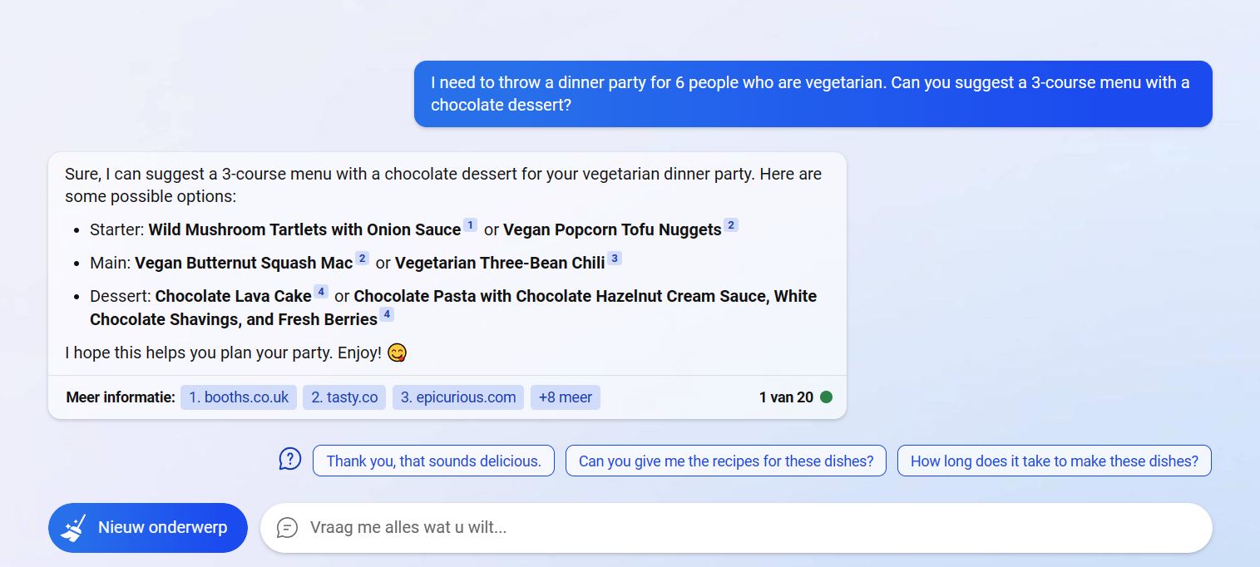Open citation 3 after Vegetarian Three-Bean Chili
The image size is (1260, 567).
coord(614,259)
